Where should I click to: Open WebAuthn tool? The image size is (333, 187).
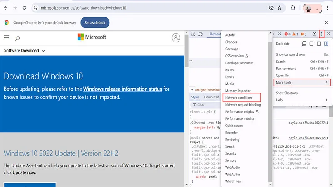pyautogui.click(x=232, y=175)
